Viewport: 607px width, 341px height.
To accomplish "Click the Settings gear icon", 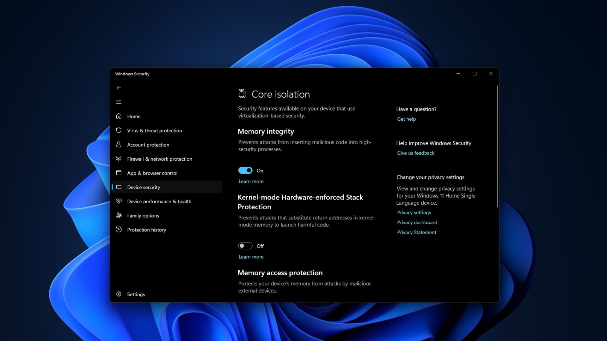I will click(119, 294).
